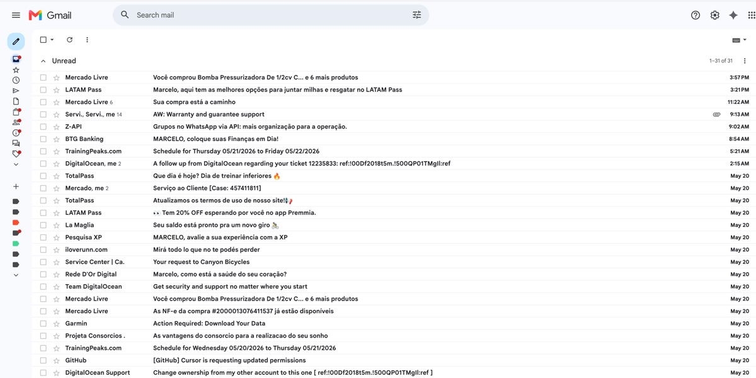756x378 pixels.
Task: Create new label with plus icon
Action: [16, 186]
